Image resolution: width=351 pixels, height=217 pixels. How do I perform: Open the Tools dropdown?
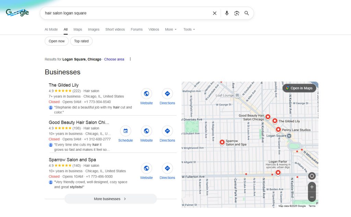click(x=189, y=29)
